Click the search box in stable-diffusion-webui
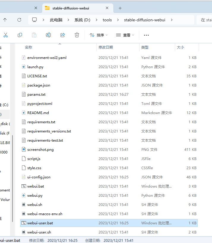The width and height of the screenshot is (212, 243). 204,20
